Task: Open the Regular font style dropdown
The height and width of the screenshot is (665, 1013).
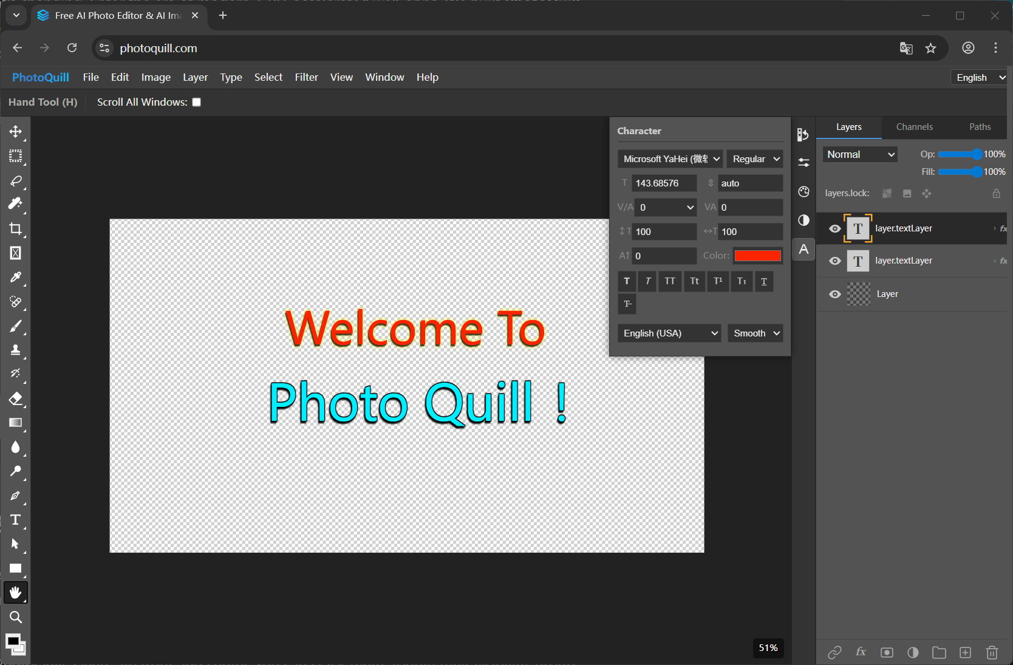Action: 755,159
